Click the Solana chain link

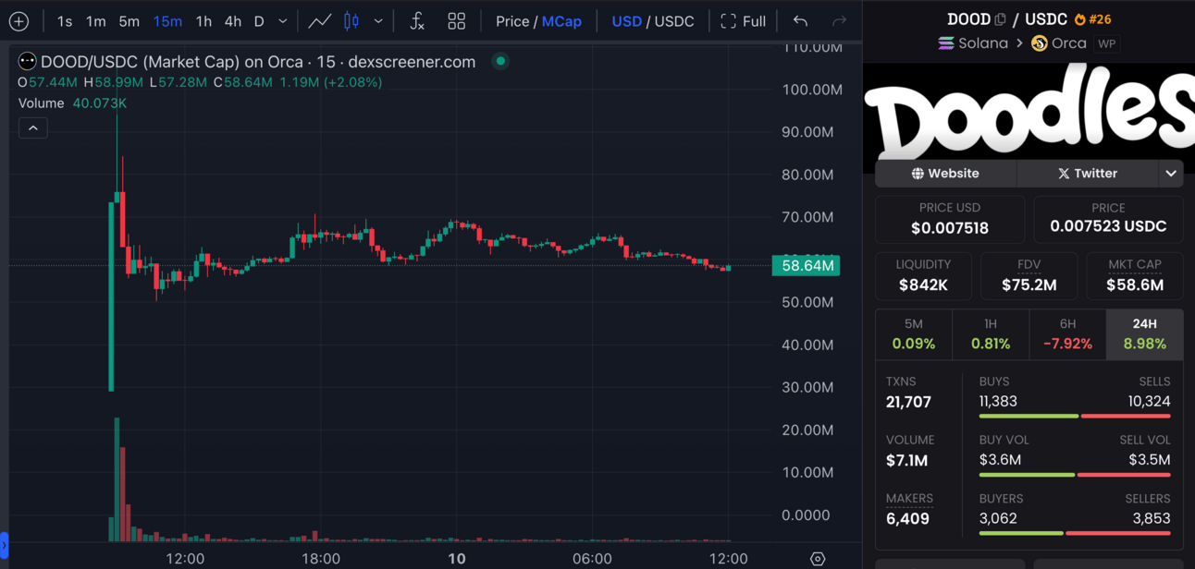973,43
